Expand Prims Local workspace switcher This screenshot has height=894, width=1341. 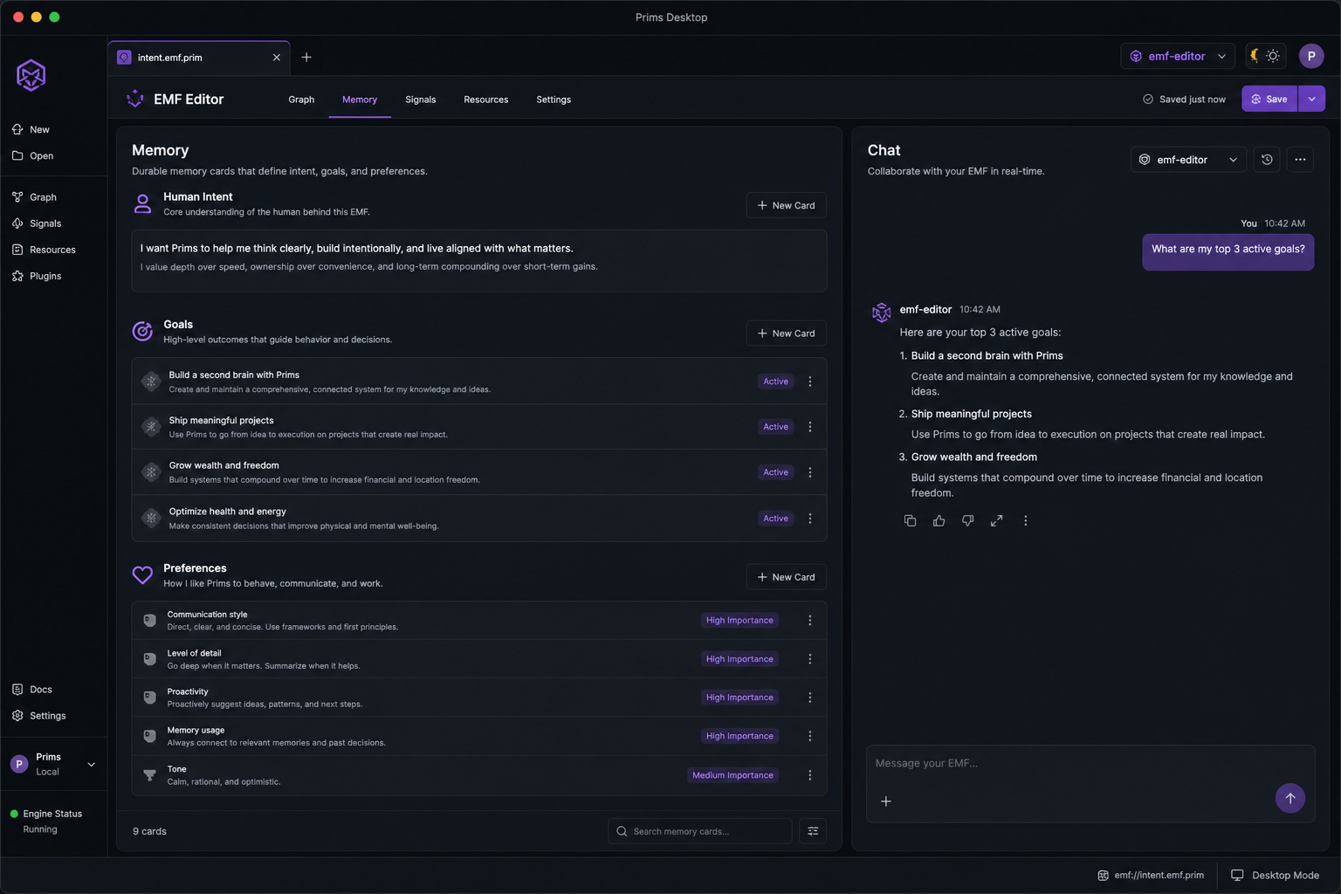53,765
